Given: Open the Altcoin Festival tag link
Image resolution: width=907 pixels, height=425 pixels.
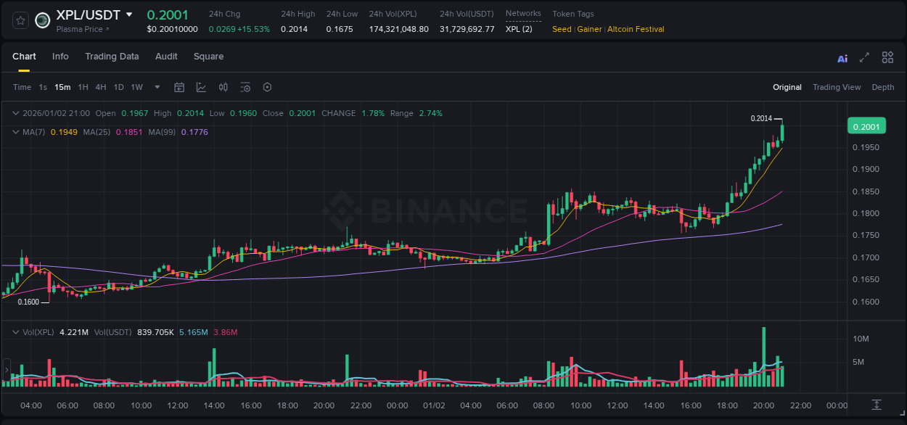Looking at the screenshot, I should (636, 29).
